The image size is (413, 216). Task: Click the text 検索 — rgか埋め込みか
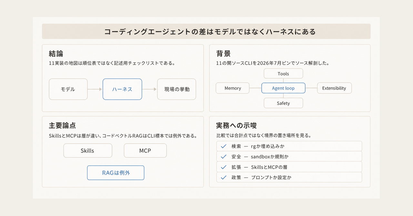click(258, 146)
